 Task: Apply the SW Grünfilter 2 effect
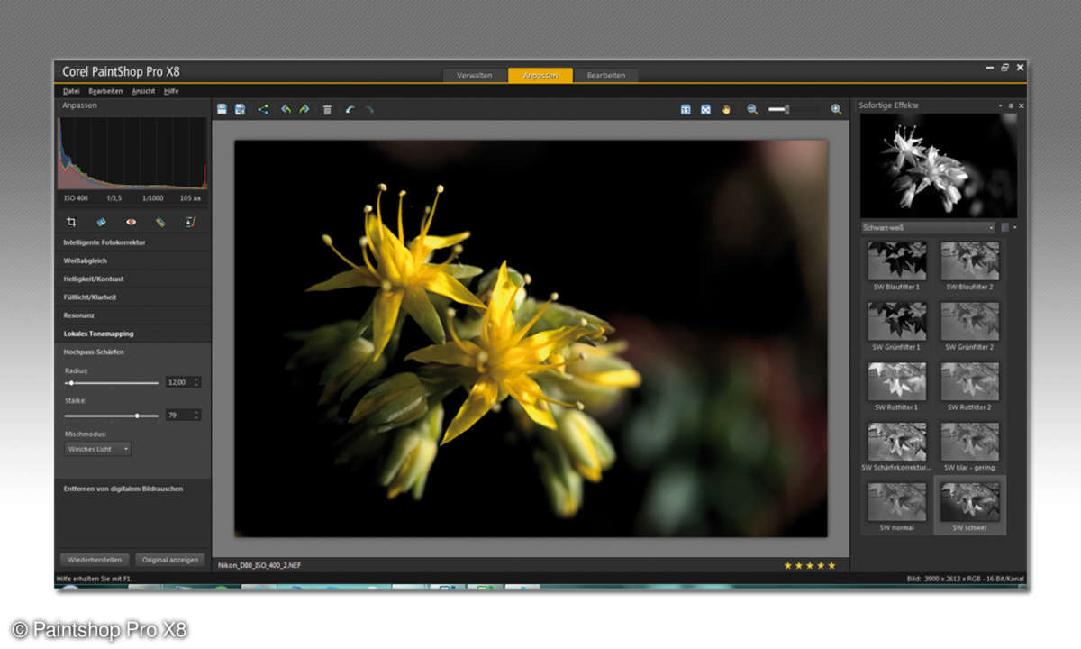[x=969, y=326]
